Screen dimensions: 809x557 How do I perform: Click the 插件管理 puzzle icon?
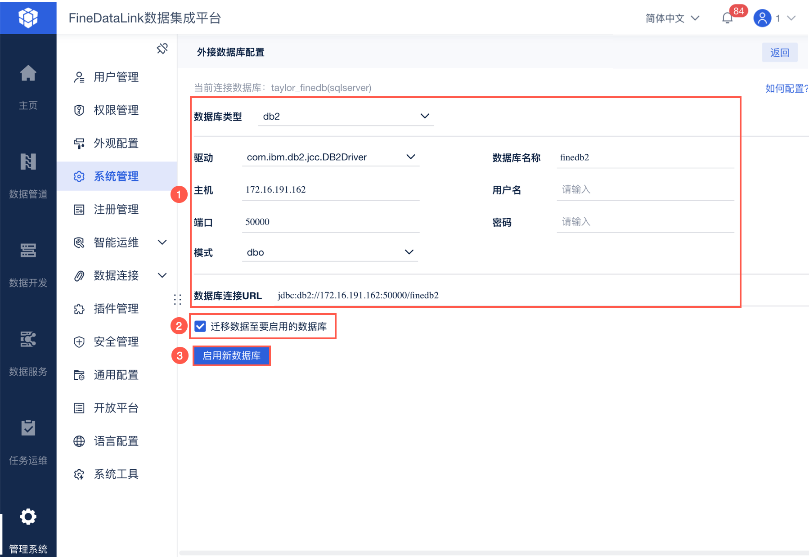(79, 309)
